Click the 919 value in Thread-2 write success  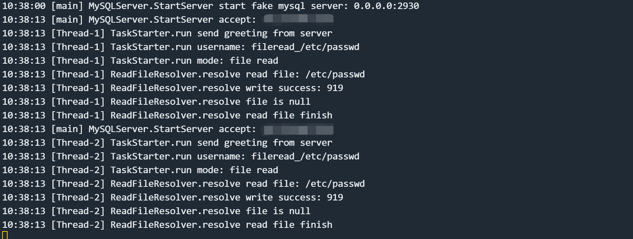click(335, 198)
